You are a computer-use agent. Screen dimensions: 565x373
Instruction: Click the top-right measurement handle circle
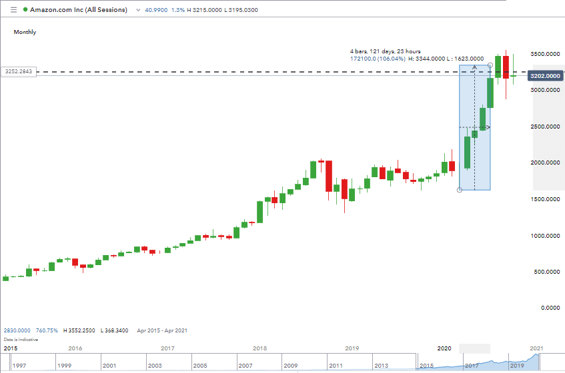pyautogui.click(x=490, y=65)
